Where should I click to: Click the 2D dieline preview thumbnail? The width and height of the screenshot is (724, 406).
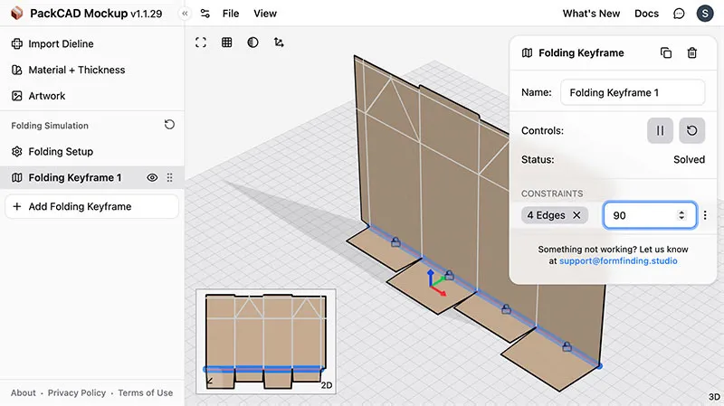point(266,342)
